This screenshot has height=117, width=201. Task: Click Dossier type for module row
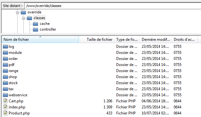(x=127, y=53)
